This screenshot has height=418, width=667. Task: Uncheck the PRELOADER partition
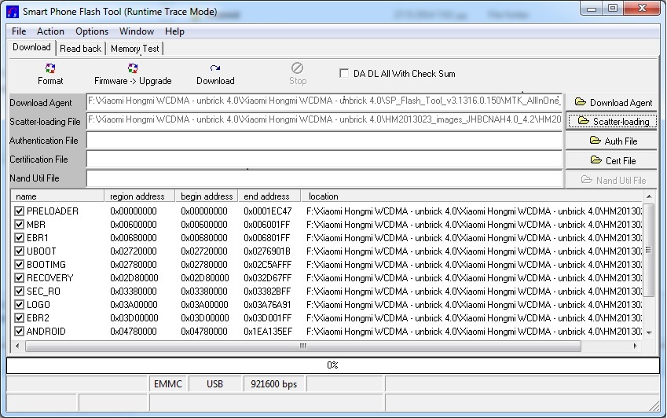[x=20, y=211]
